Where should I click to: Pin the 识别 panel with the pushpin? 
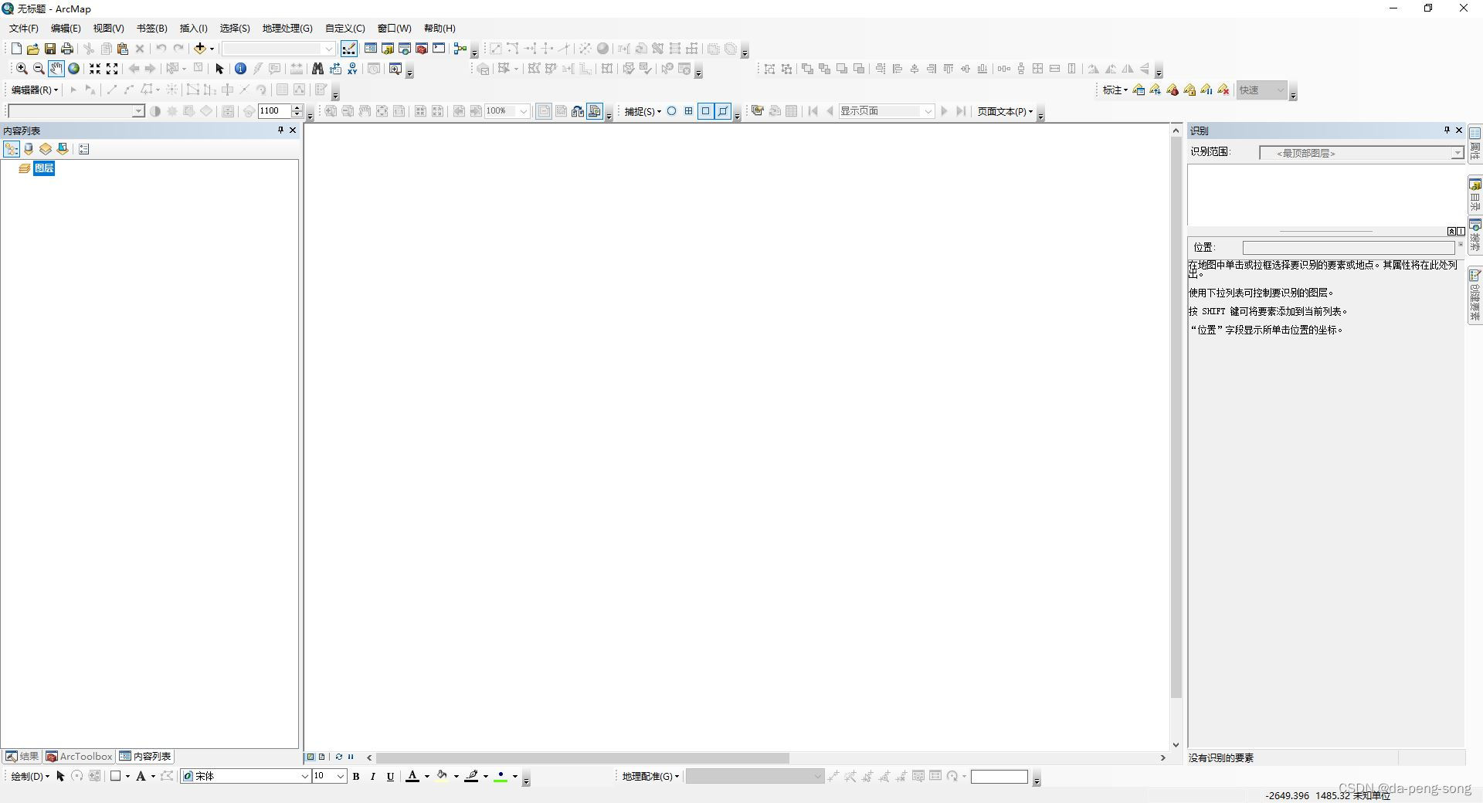coord(1445,130)
